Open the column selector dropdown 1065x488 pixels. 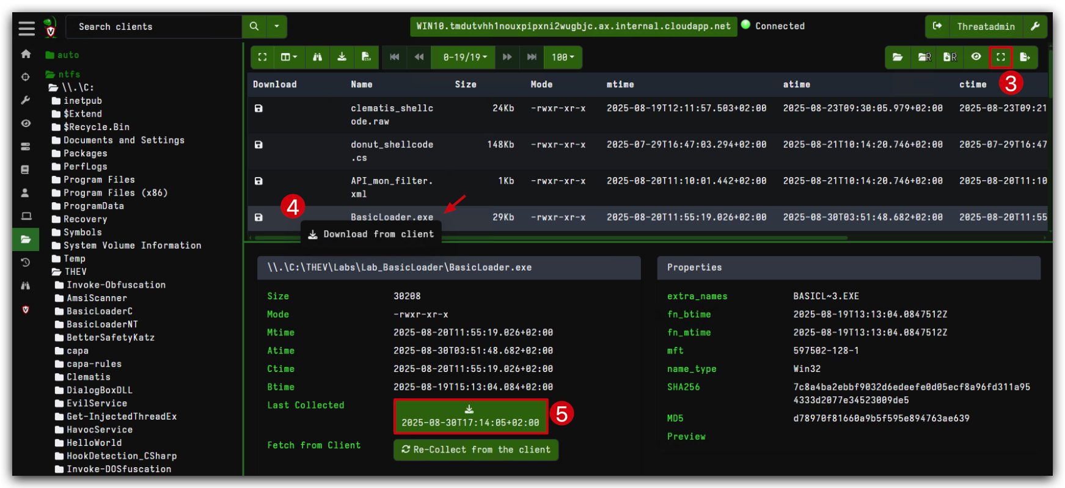click(x=288, y=57)
